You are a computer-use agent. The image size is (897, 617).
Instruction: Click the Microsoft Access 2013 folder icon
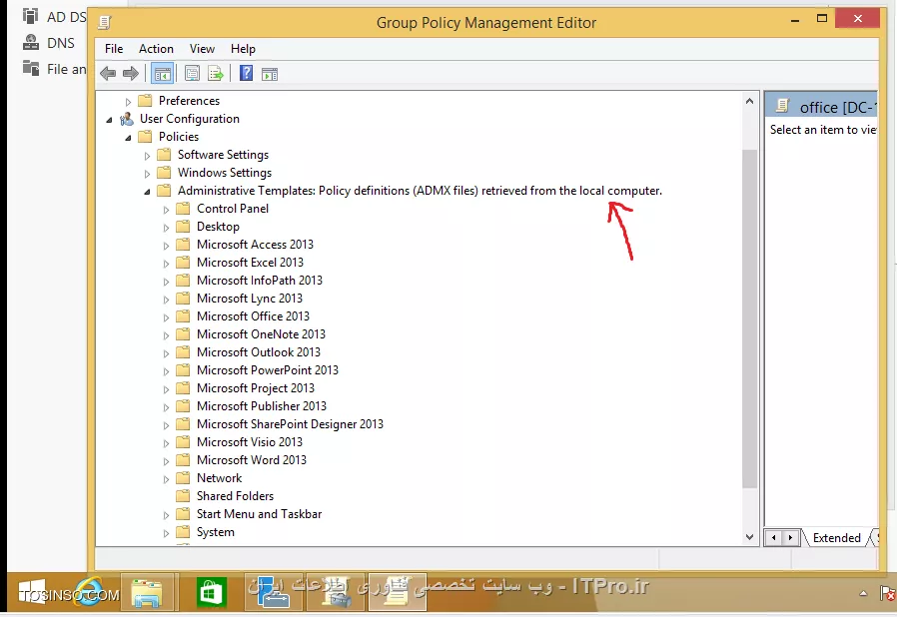click(x=183, y=245)
